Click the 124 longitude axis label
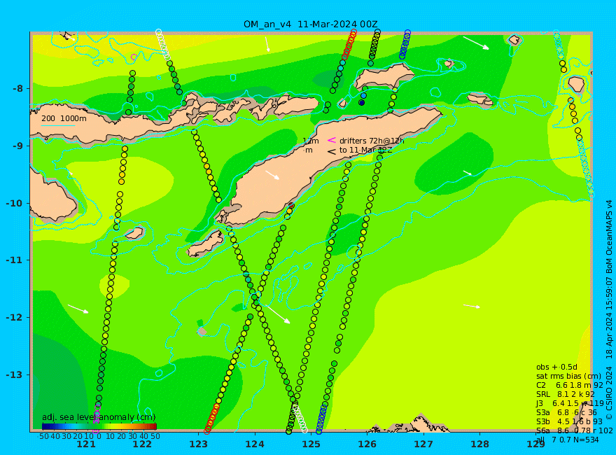This screenshot has height=455, width=616. [255, 444]
